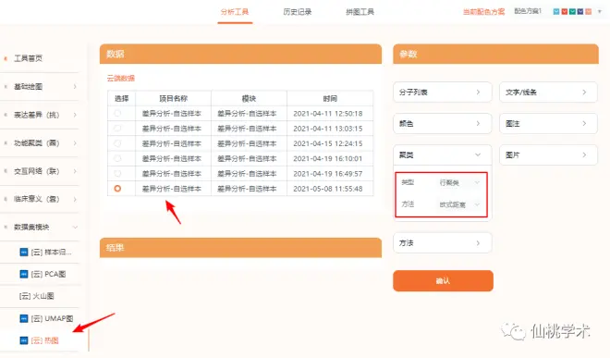
Task: Switch to the 历史记录 tab
Action: point(298,12)
